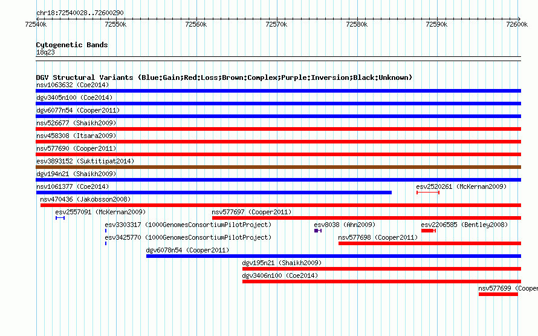Click the Cytogenetic Bands track title
The width and height of the screenshot is (538, 336).
tap(72, 45)
